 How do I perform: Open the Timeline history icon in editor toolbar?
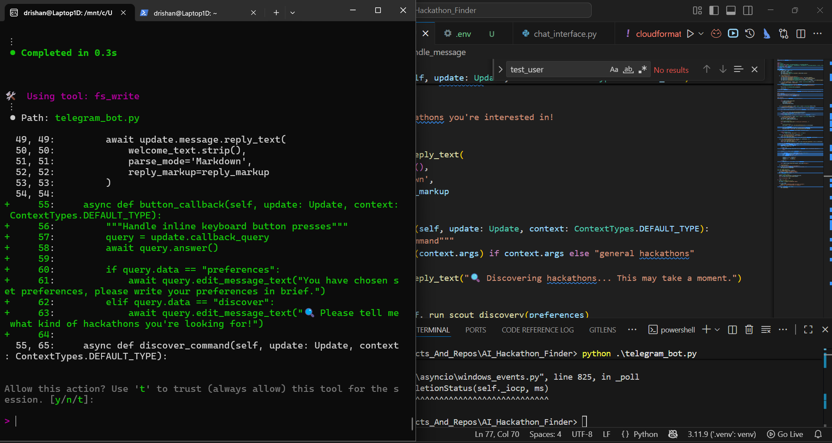pos(750,33)
